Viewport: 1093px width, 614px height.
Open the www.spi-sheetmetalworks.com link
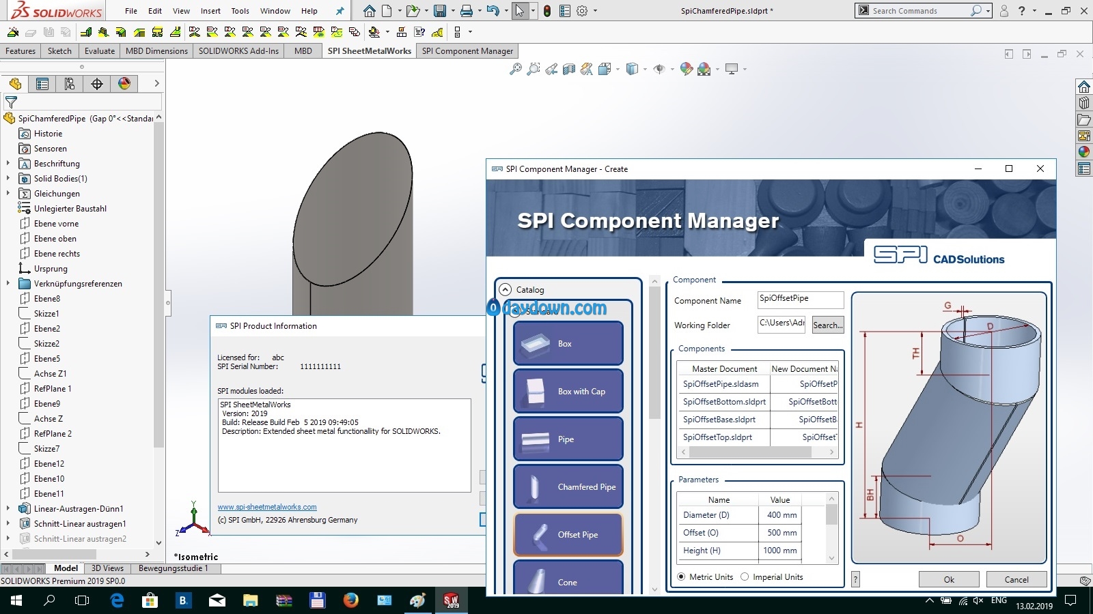[267, 507]
